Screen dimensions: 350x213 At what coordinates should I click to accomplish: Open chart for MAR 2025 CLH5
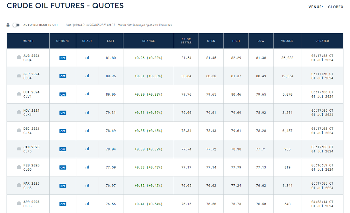87,186
